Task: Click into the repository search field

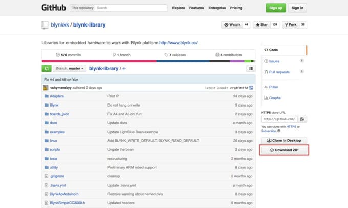Action: coord(130,8)
